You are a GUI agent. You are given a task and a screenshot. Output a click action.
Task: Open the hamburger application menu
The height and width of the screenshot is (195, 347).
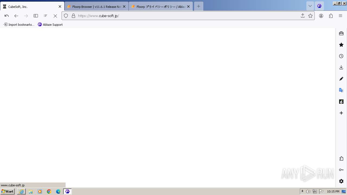[340, 16]
